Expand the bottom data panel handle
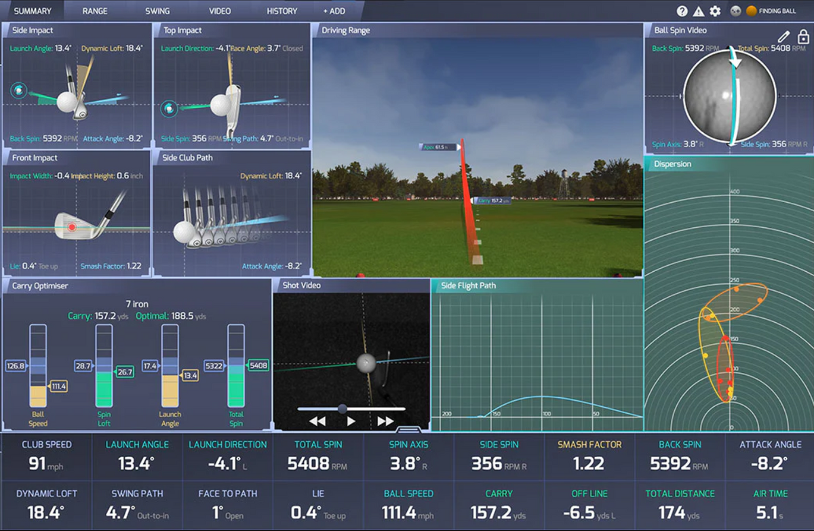 coord(407,429)
